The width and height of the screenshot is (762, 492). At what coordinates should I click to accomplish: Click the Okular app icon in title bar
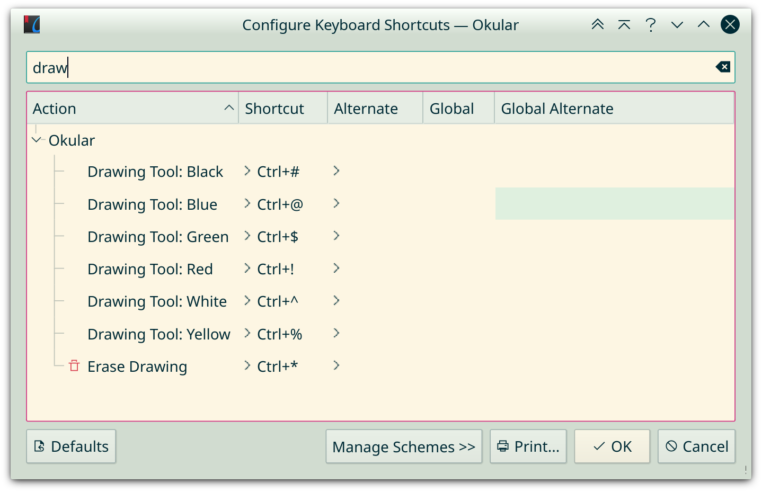[x=32, y=24]
